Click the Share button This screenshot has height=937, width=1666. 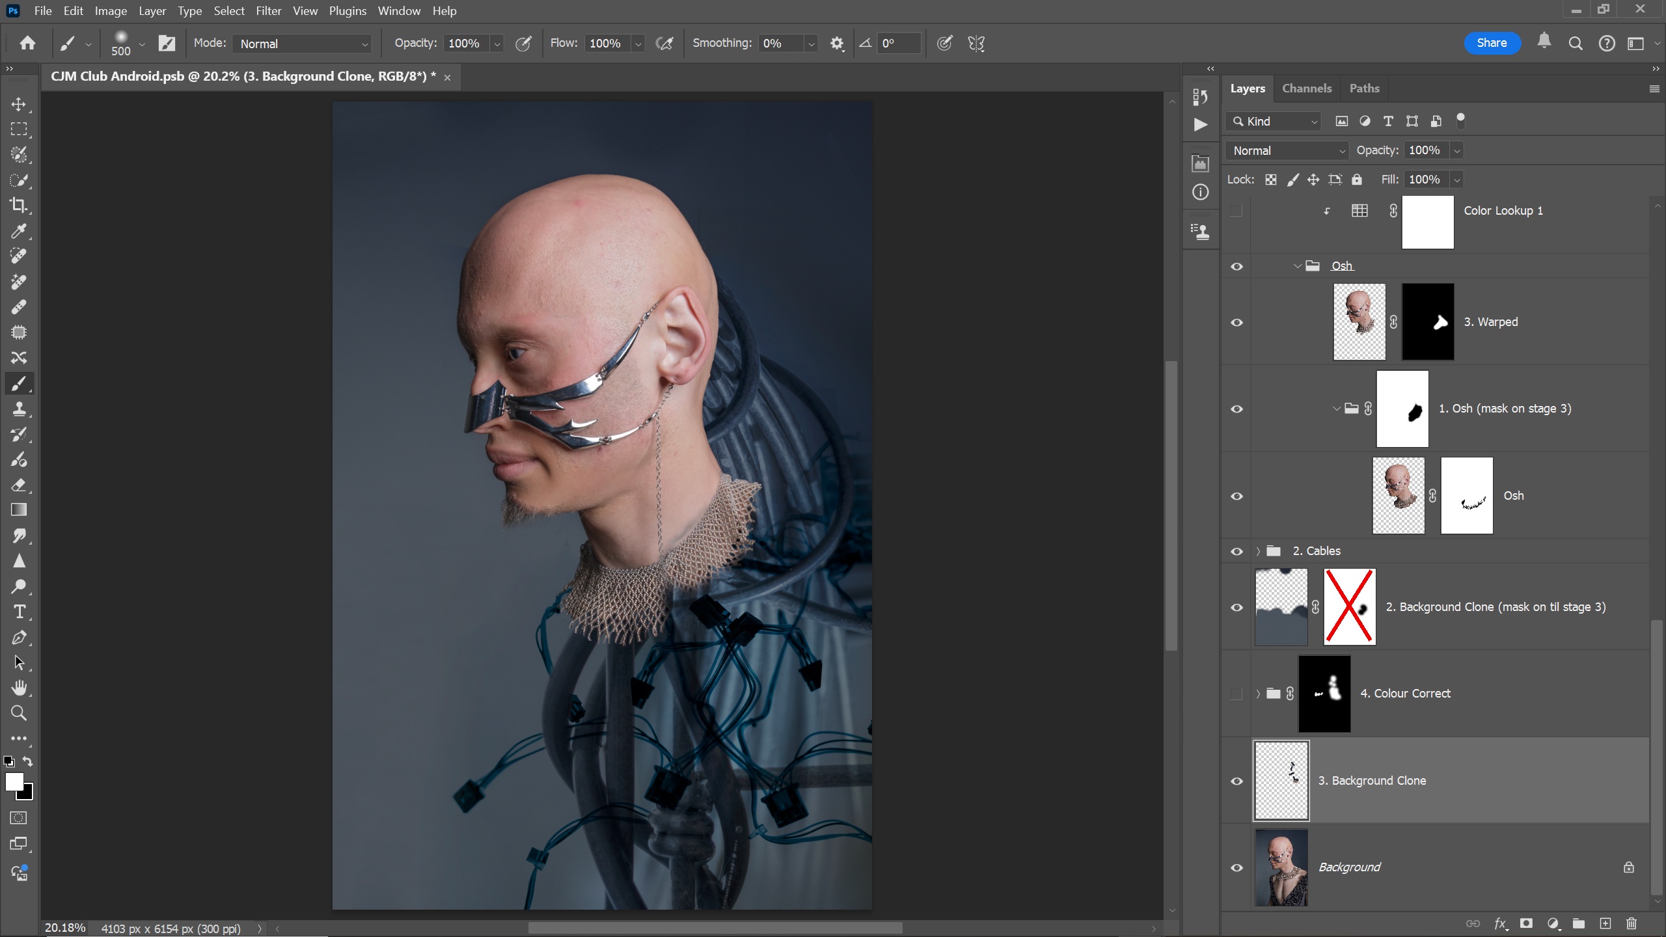(x=1492, y=43)
